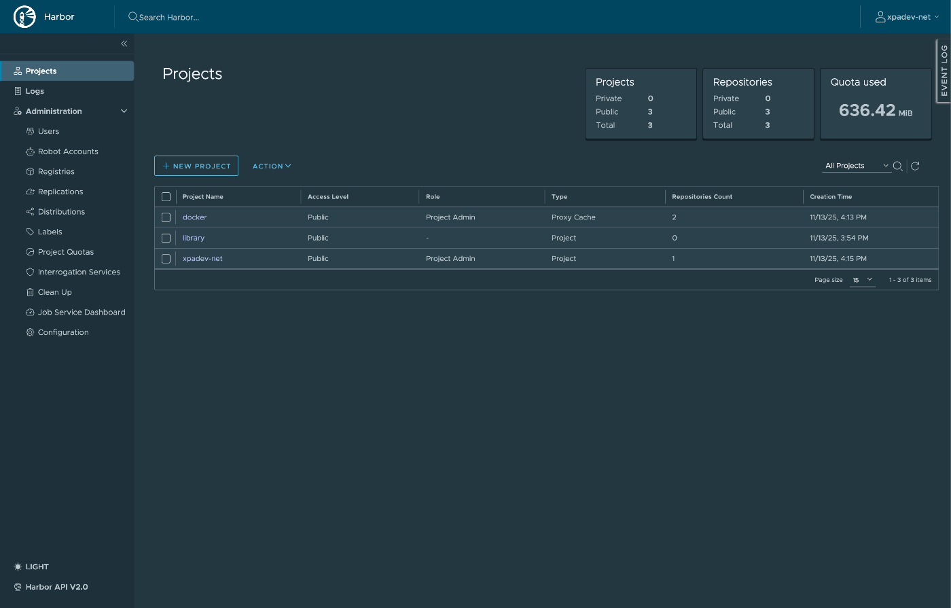This screenshot has width=951, height=608.
Task: Click the Repositories Count column header
Action: [702, 197]
